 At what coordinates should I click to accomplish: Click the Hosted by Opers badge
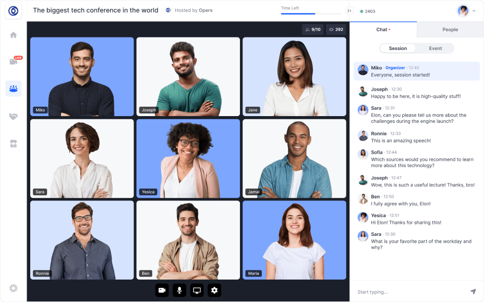(x=189, y=10)
